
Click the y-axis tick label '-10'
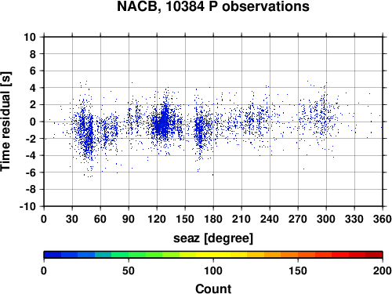coord(28,206)
